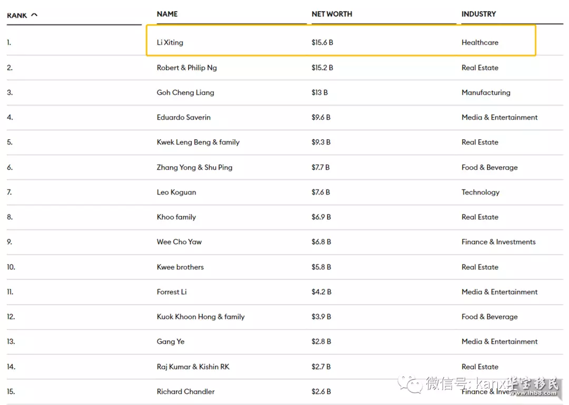Select Real Estate in Khoo family row
This screenshot has width=569, height=405.
pos(480,217)
